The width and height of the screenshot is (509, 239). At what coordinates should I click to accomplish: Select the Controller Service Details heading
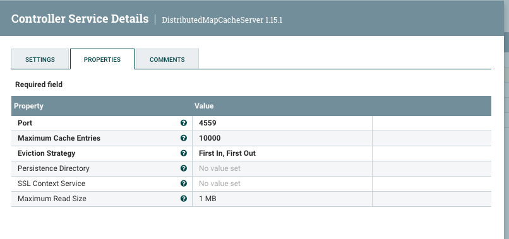pyautogui.click(x=80, y=18)
